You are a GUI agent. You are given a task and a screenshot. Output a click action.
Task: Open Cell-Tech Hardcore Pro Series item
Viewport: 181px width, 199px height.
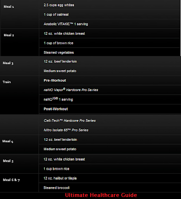point(70,121)
